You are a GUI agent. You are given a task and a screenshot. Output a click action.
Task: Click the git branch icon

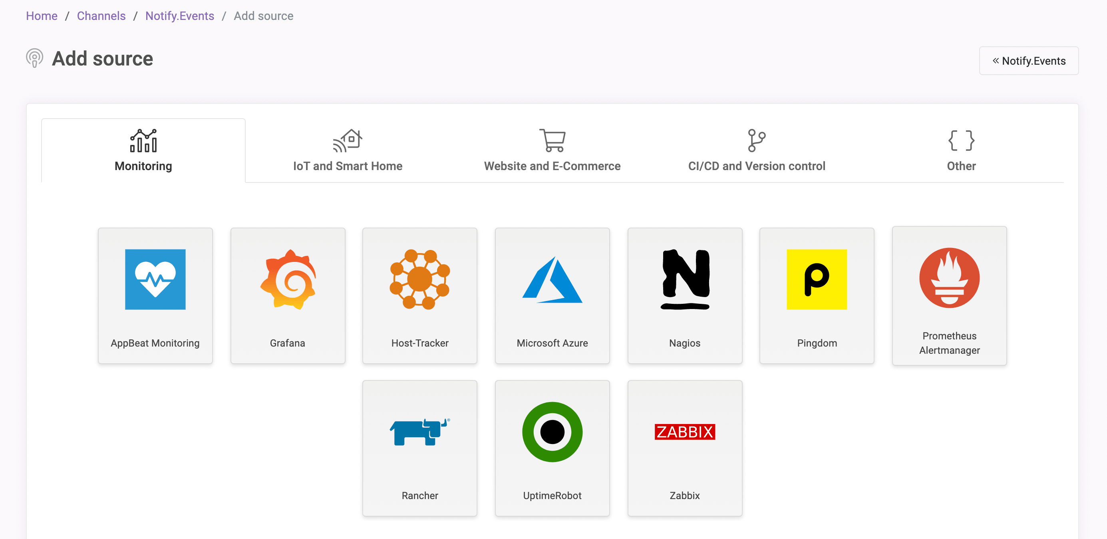click(x=757, y=141)
